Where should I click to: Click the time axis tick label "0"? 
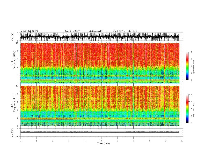pyautogui.click(x=20, y=141)
